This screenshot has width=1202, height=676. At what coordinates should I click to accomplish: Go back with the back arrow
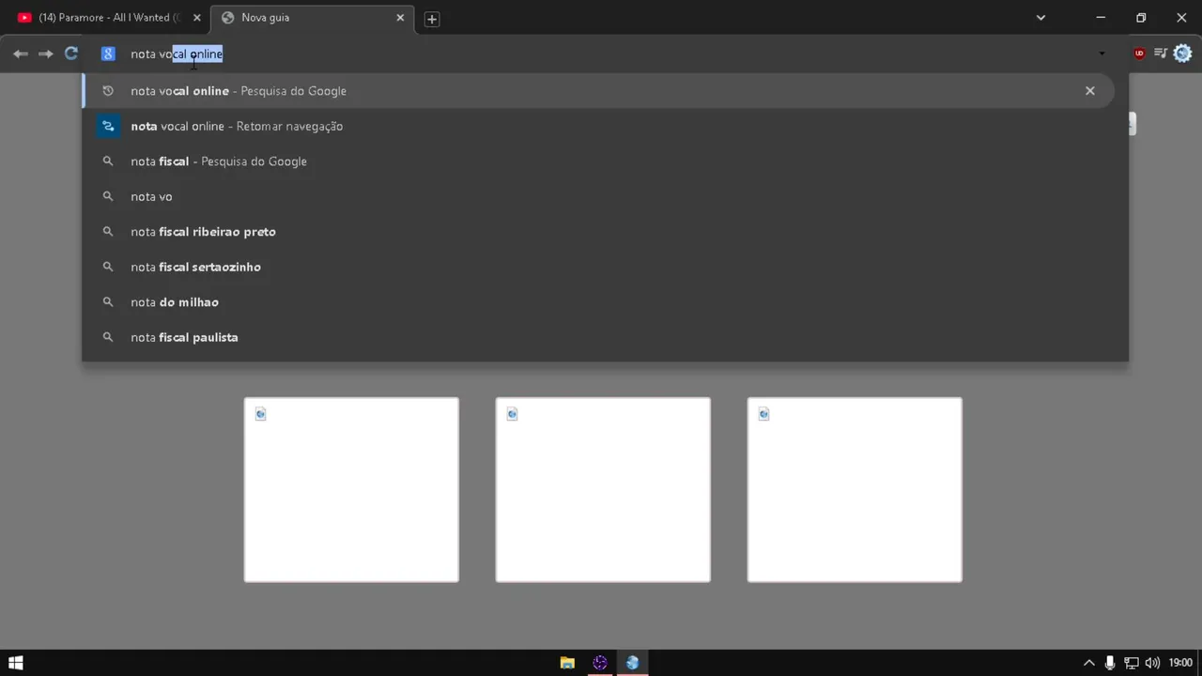(x=20, y=54)
